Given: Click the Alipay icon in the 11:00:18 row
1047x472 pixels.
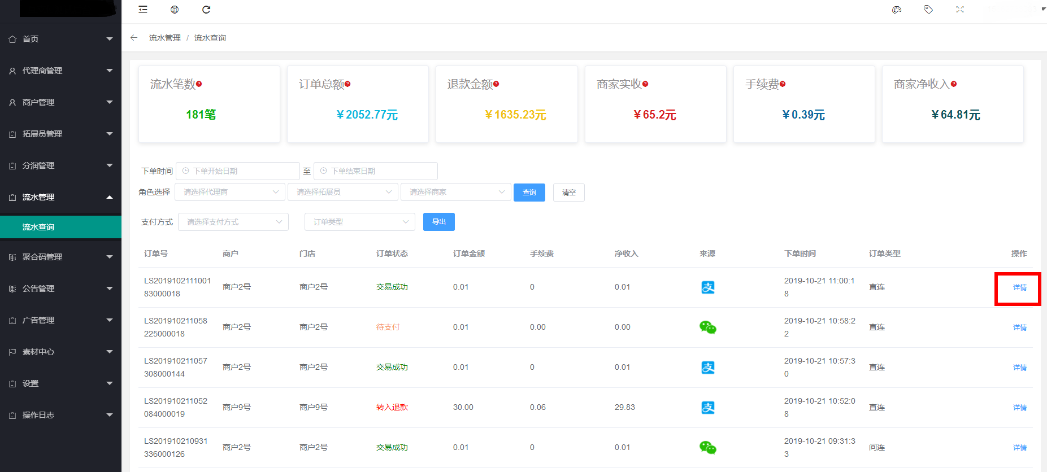Looking at the screenshot, I should [708, 287].
